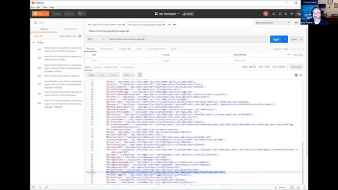The image size is (338, 190).
Task: Toggle the wrap lines icon
Action: (x=139, y=75)
